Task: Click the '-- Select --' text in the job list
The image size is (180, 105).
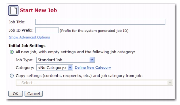Action: [x=27, y=83]
